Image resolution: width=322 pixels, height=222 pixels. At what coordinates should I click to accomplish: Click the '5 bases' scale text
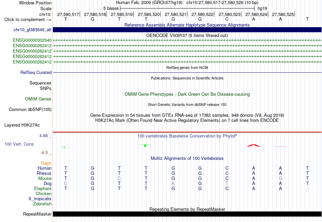pos(111,8)
